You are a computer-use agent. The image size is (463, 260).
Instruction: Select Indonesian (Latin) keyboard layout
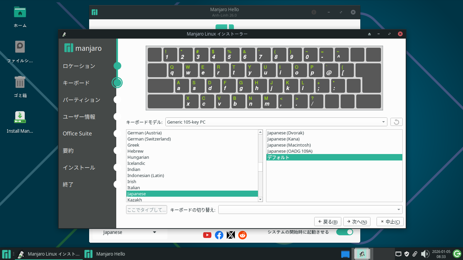pos(192,175)
